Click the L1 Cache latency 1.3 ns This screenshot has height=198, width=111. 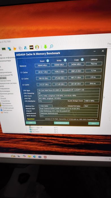coord(93,71)
